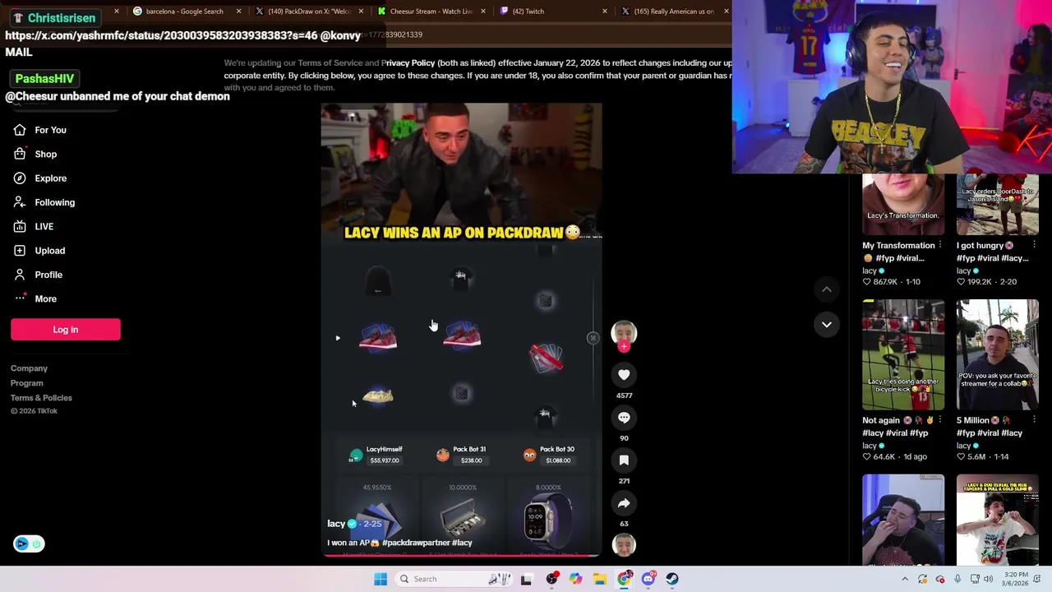
Task: Go to next video with down chevron
Action: [827, 325]
